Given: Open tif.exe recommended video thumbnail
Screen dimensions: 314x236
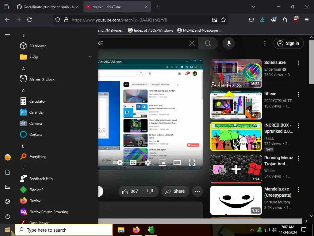Looking at the screenshot, I should click(236, 105).
